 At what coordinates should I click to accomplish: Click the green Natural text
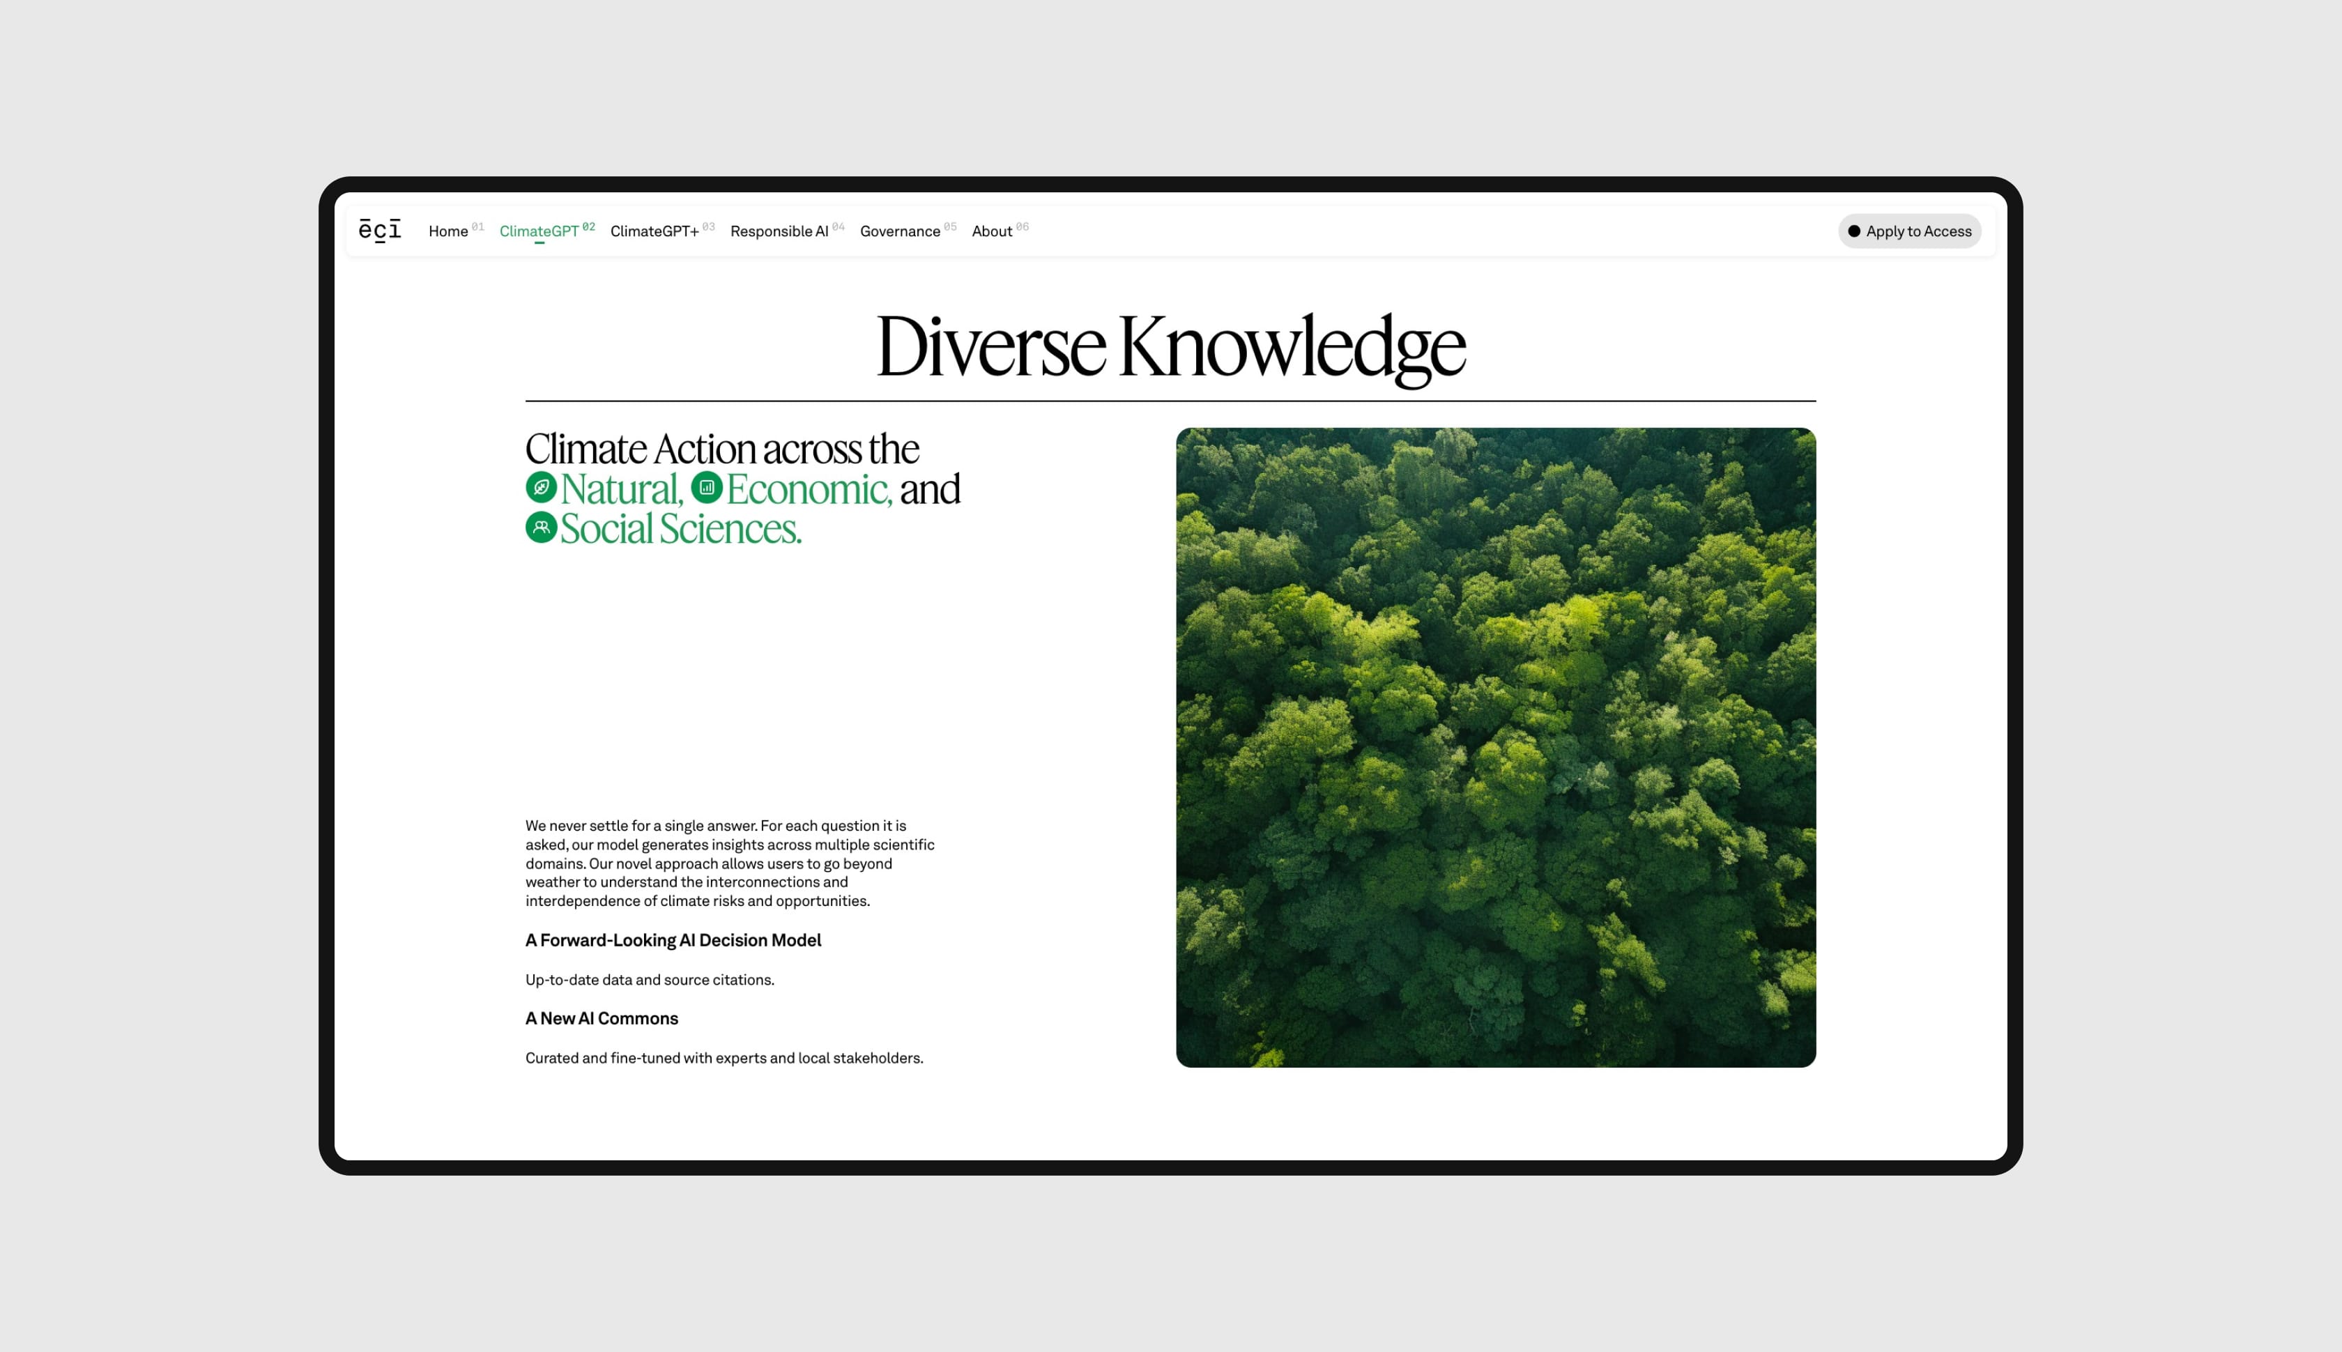coord(622,489)
